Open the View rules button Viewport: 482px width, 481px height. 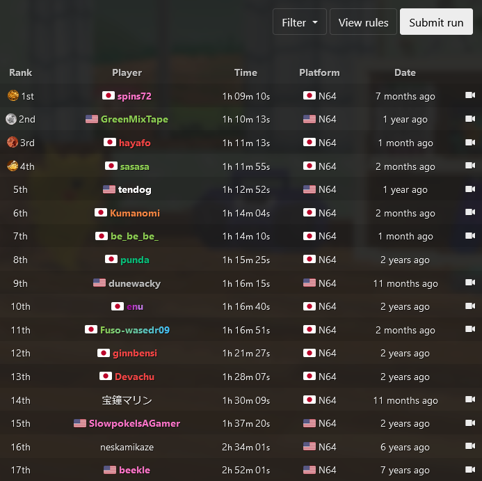[363, 22]
